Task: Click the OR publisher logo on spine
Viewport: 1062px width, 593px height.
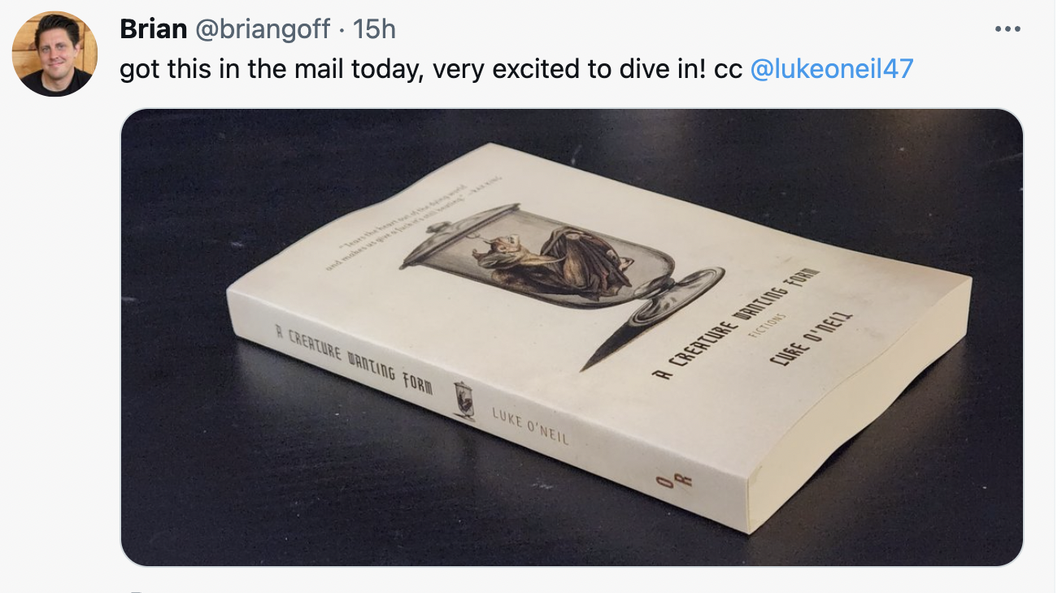Action: [x=664, y=480]
